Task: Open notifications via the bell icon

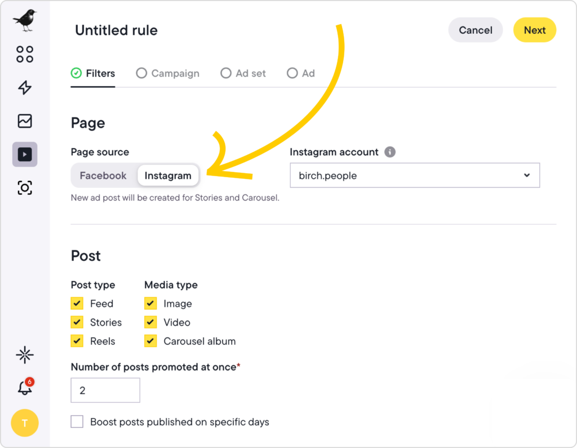Action: click(24, 388)
